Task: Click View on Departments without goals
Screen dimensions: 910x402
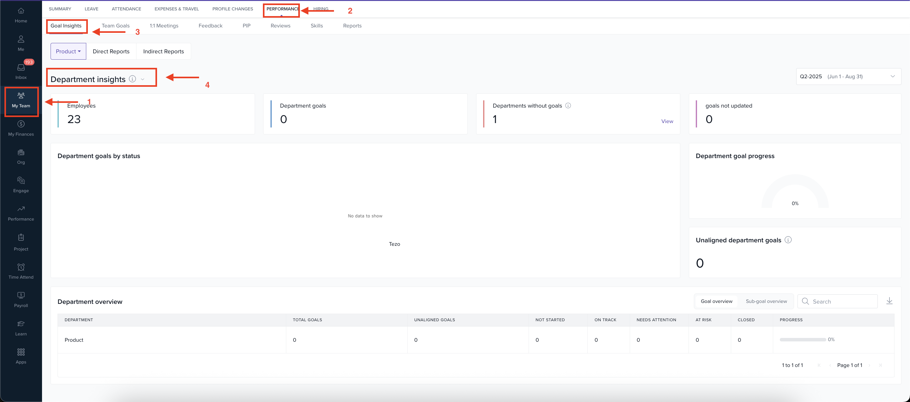Action: point(667,121)
